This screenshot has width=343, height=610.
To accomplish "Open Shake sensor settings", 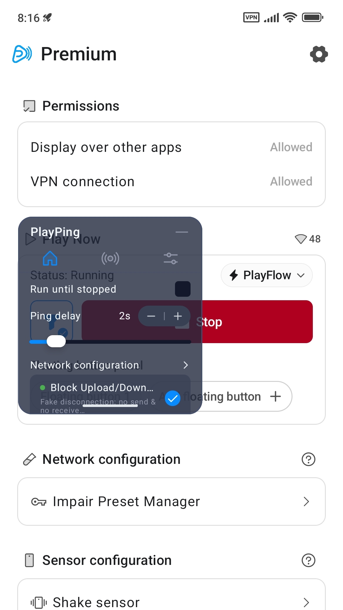I will click(x=171, y=601).
